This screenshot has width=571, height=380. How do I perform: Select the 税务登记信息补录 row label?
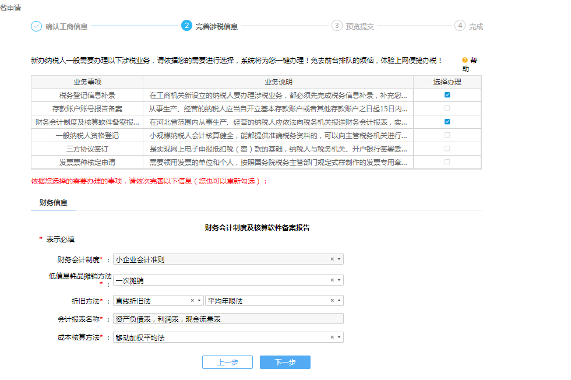click(x=87, y=96)
